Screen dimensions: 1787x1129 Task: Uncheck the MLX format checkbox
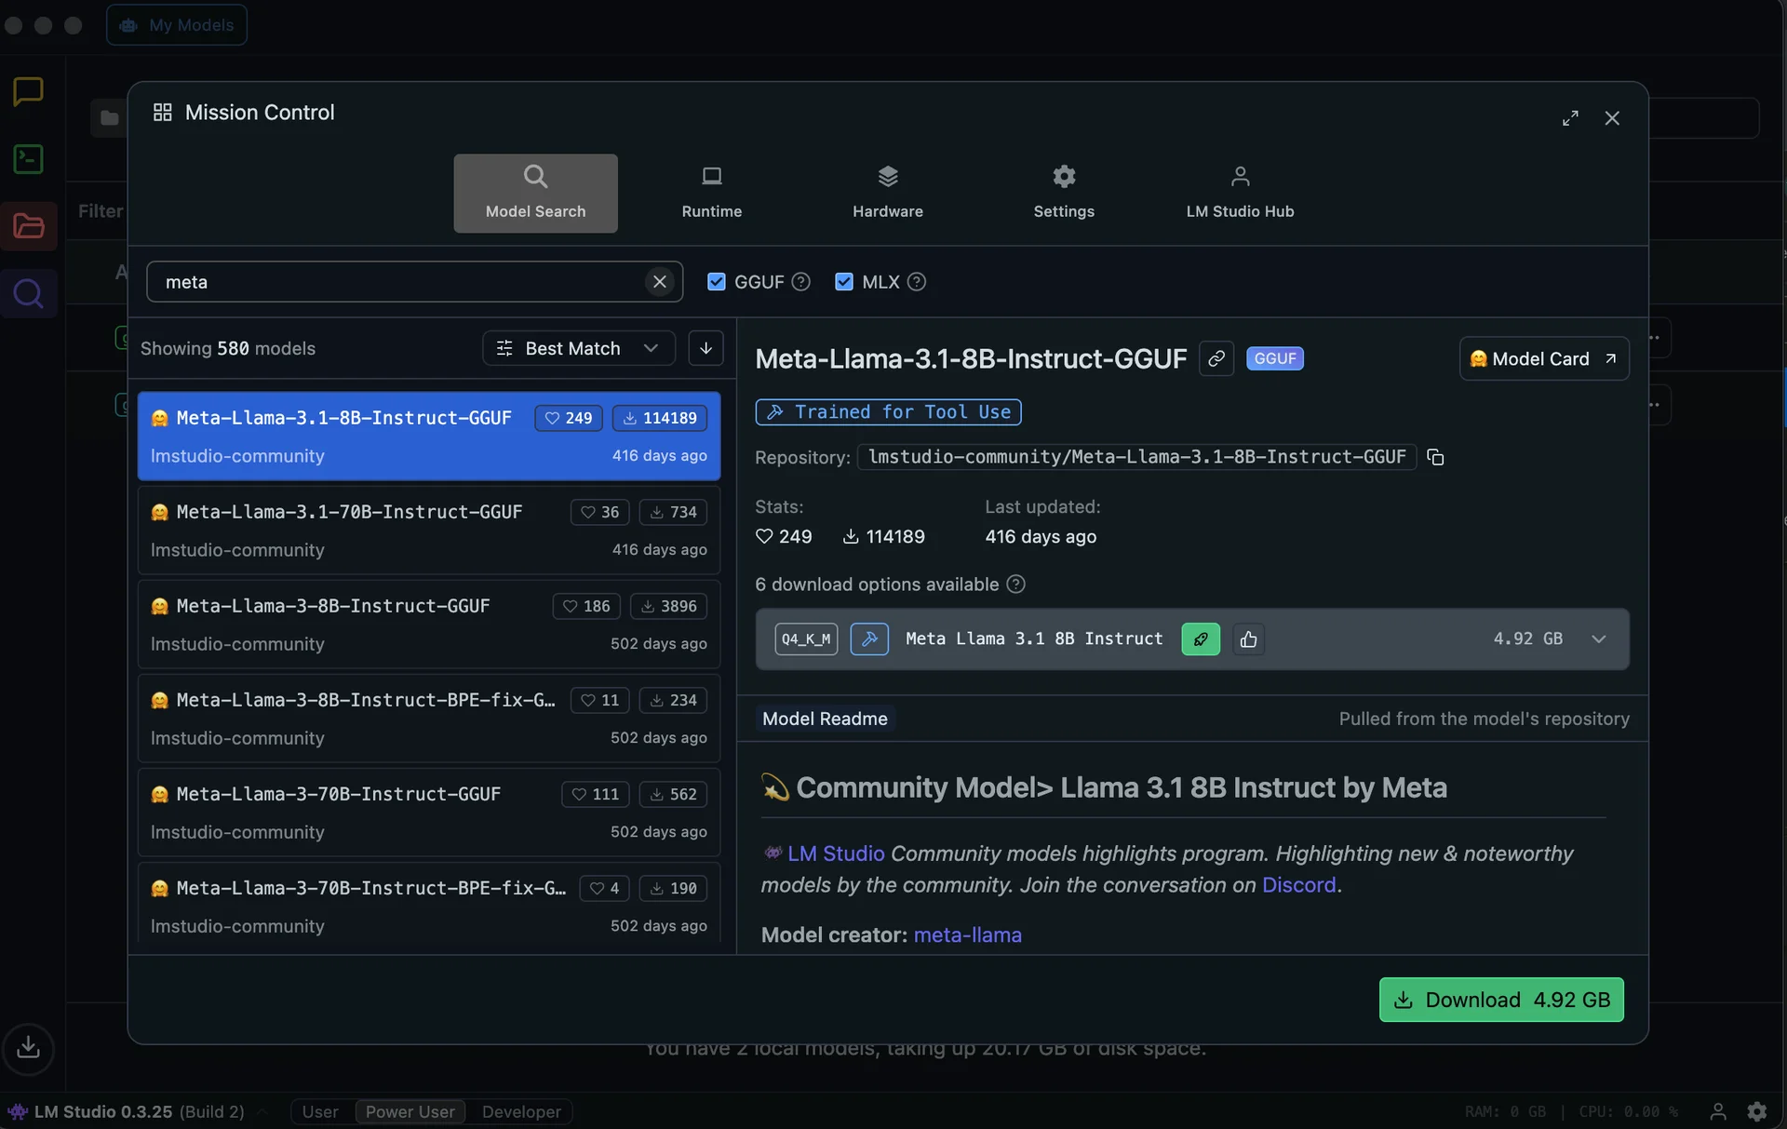point(843,282)
